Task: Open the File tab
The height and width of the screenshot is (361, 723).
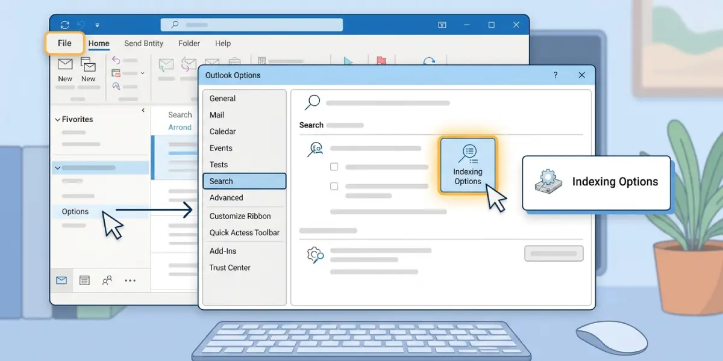Action: pos(64,43)
